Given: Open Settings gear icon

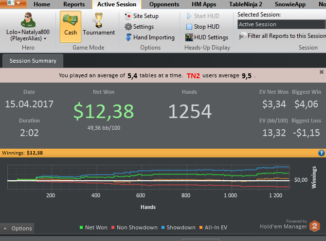Looking at the screenshot, I should pyautogui.click(x=128, y=27).
